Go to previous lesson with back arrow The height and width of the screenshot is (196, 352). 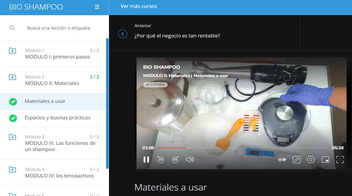tap(123, 34)
